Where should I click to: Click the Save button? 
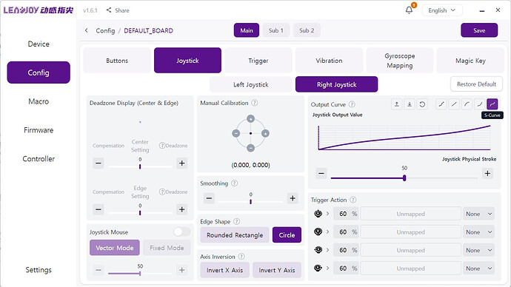(479, 30)
